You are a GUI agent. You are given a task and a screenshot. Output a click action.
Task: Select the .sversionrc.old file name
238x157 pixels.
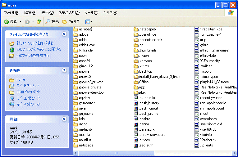[211, 124]
